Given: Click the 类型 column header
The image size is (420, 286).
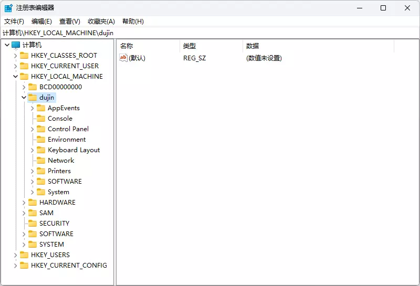Looking at the screenshot, I should pos(212,46).
